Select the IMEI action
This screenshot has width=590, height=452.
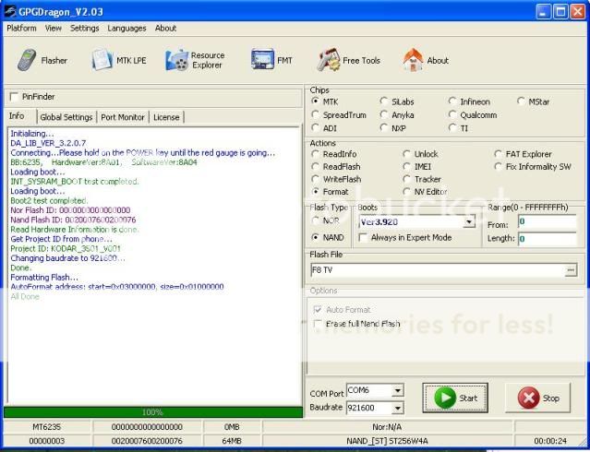[406, 167]
